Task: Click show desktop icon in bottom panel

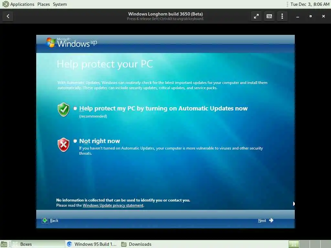Action: click(x=4, y=244)
